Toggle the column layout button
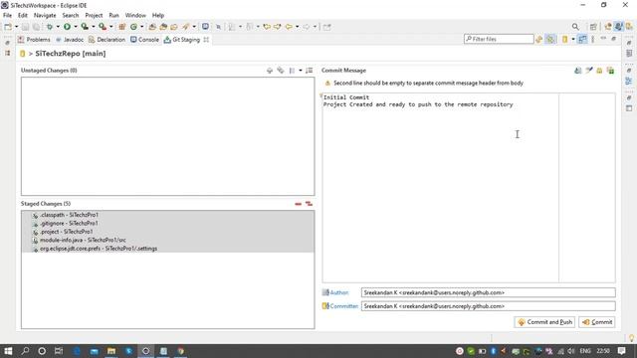Image resolution: width=637 pixels, height=358 pixels. 582,39
